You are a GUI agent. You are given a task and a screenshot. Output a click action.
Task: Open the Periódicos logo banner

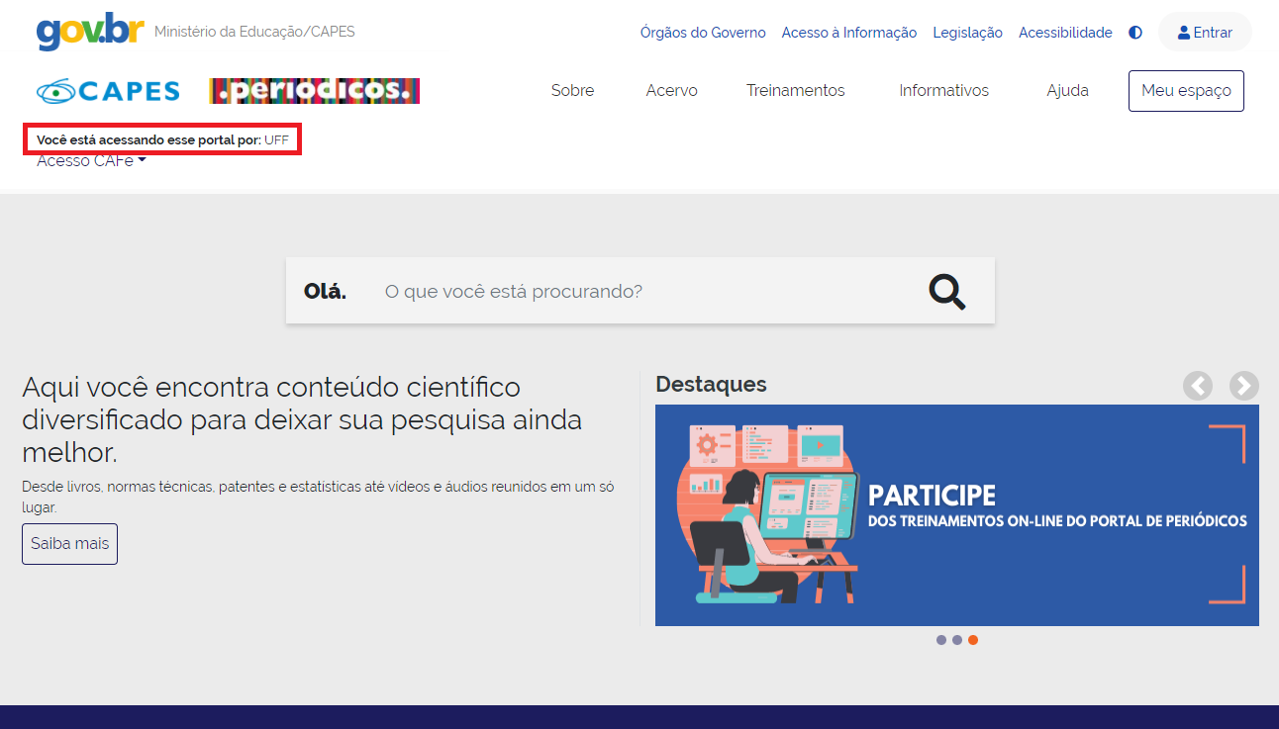pos(314,90)
